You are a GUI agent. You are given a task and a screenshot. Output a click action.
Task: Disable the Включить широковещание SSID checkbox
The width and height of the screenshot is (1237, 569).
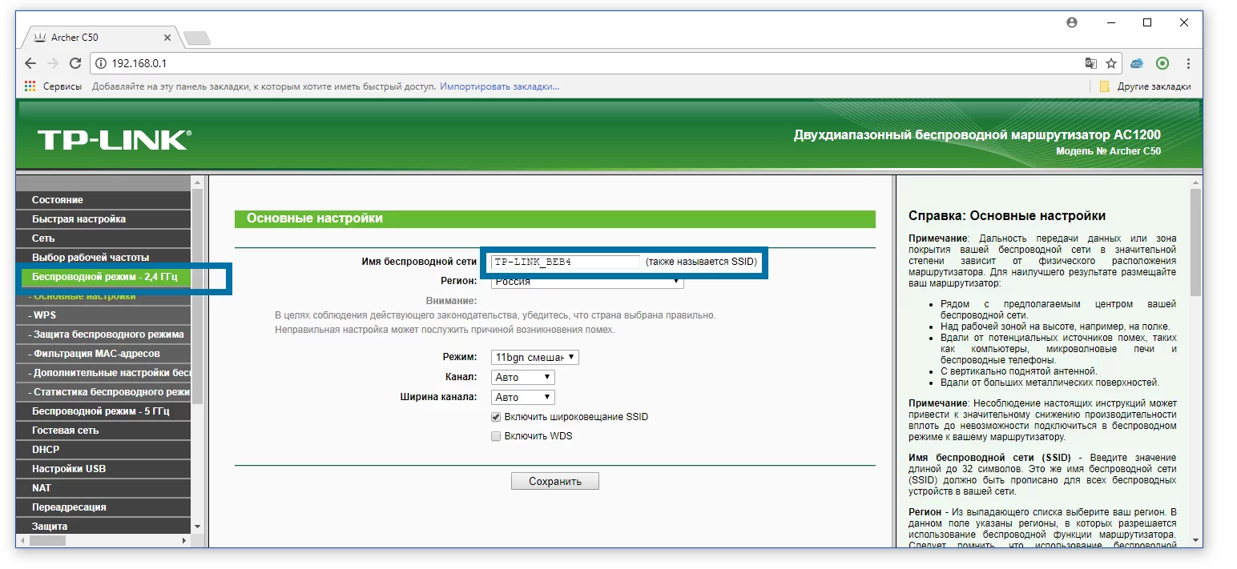(496, 417)
